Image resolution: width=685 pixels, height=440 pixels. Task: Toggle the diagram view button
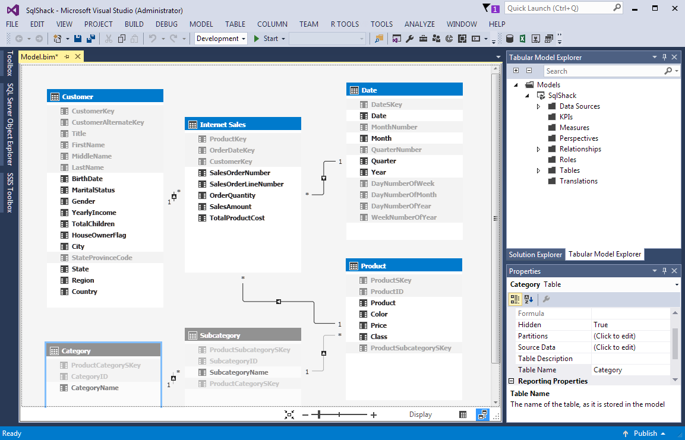pyautogui.click(x=482, y=414)
